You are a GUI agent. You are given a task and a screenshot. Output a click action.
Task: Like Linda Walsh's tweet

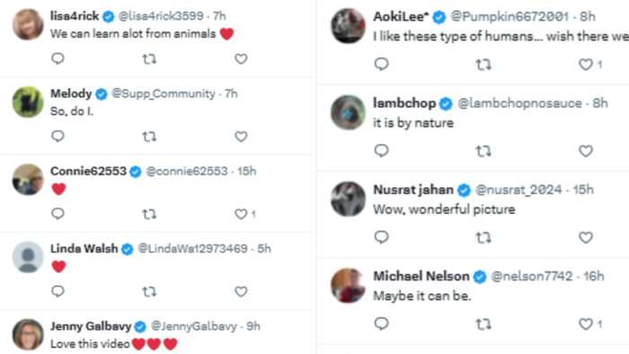tap(241, 291)
